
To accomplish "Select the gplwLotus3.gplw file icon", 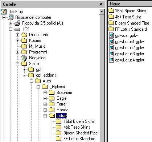I will click(111, 54).
